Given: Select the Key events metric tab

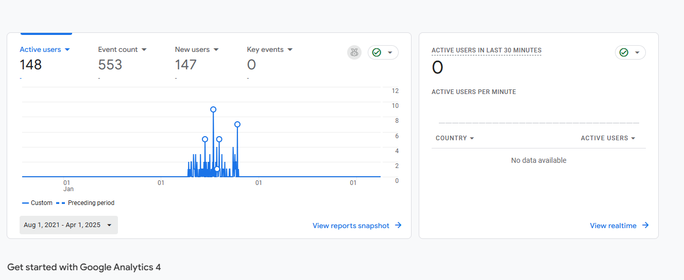Looking at the screenshot, I should coord(265,50).
